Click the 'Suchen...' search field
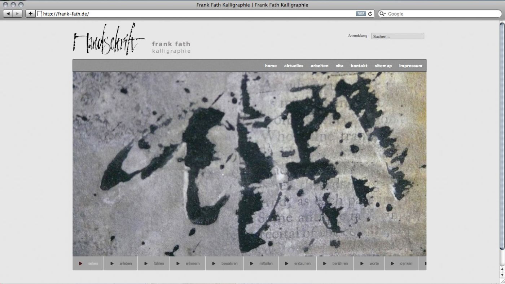The height and width of the screenshot is (284, 505). 398,36
